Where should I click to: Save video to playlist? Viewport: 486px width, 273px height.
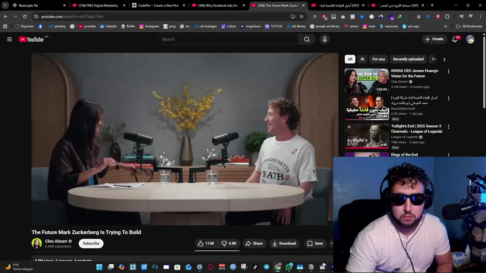315,243
